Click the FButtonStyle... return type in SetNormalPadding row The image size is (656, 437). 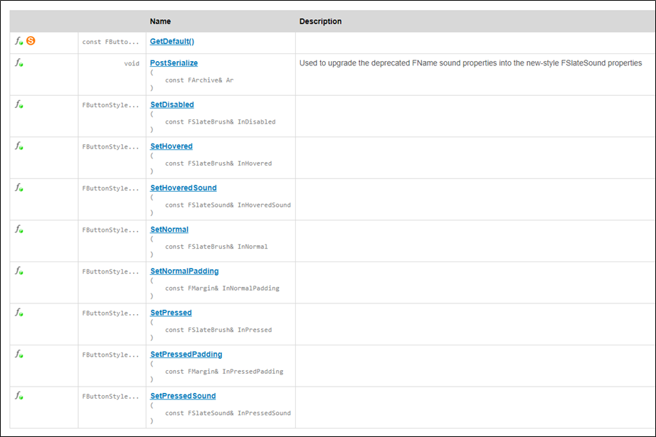110,271
